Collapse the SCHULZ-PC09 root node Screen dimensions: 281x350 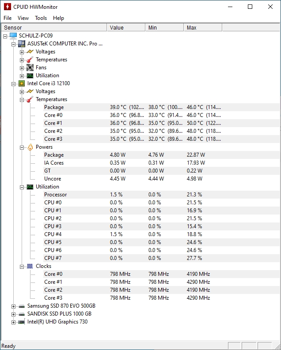pyautogui.click(x=5, y=36)
